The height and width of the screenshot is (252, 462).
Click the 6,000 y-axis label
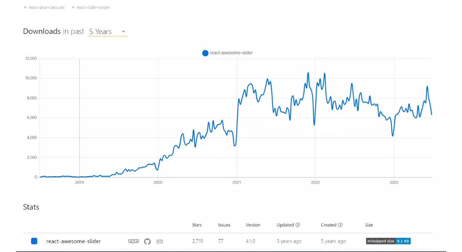coord(32,118)
